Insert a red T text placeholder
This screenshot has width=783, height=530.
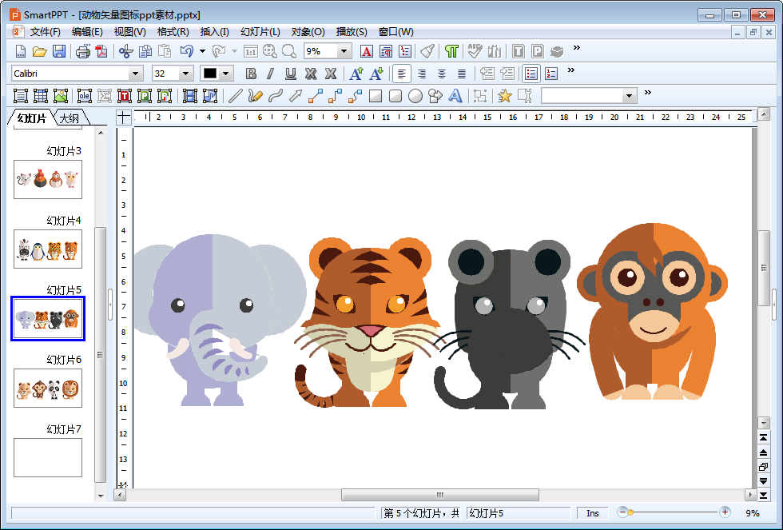125,95
